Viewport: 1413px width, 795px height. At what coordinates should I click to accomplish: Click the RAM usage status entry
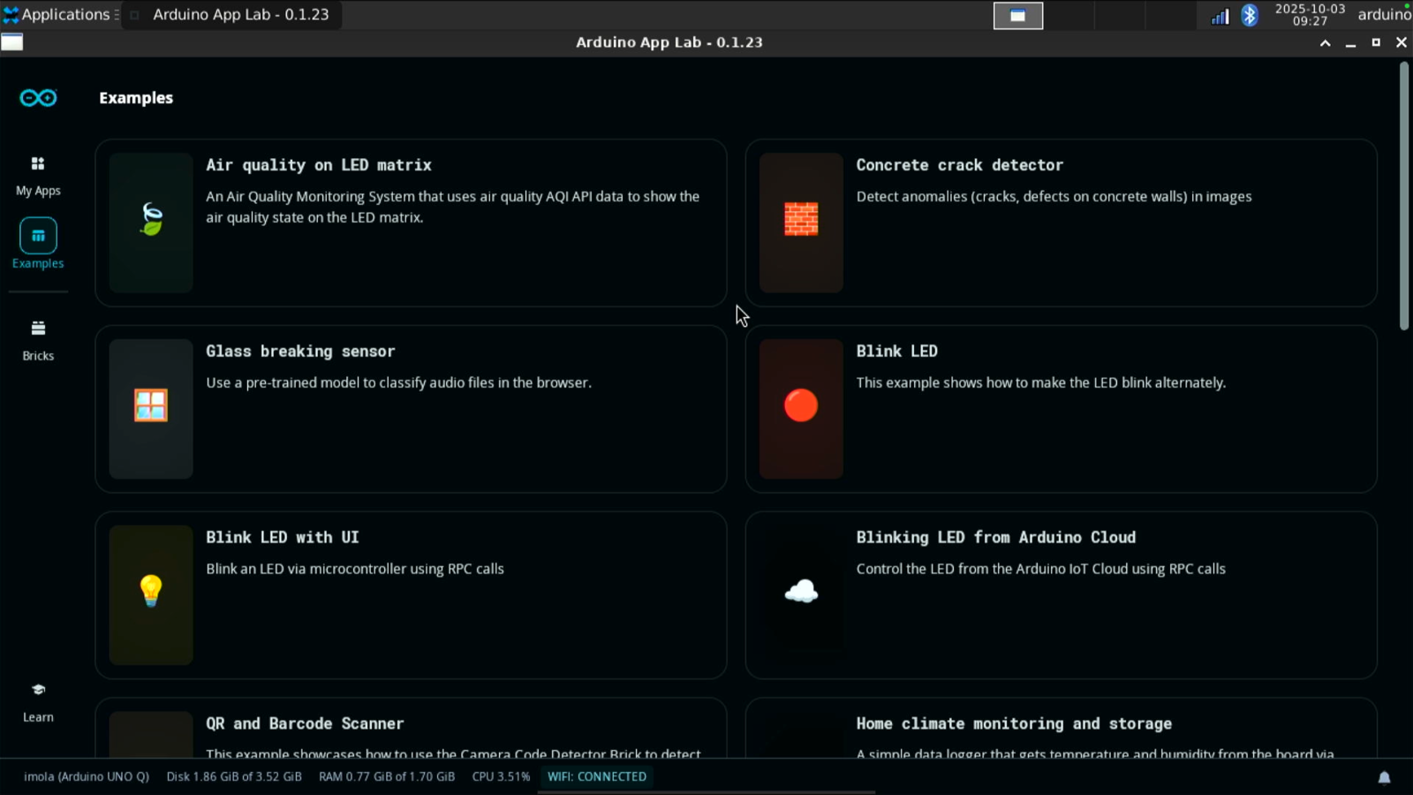387,776
